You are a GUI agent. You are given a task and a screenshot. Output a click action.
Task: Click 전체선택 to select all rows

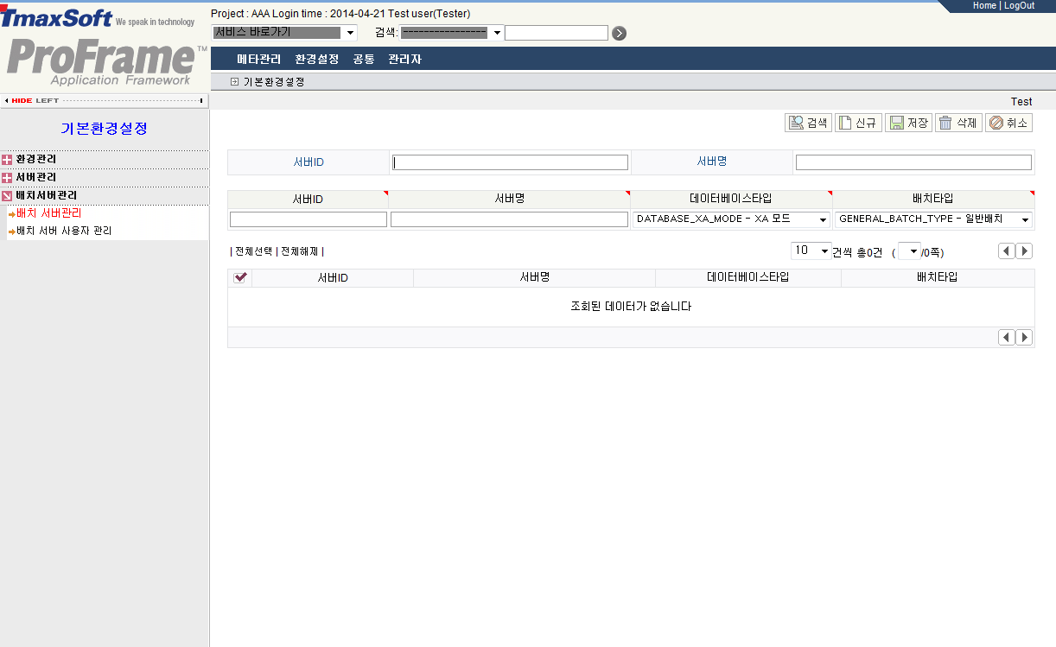tap(251, 251)
